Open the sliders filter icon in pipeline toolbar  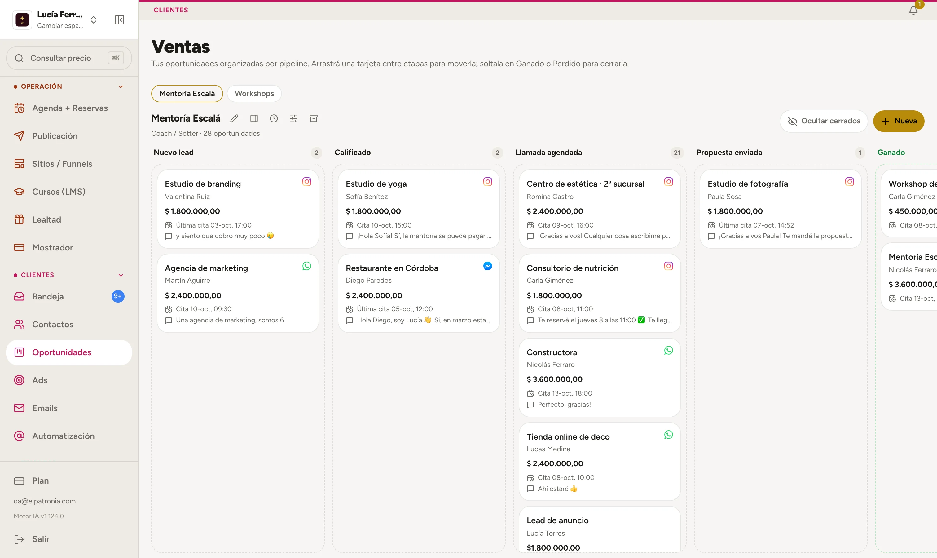tap(294, 118)
